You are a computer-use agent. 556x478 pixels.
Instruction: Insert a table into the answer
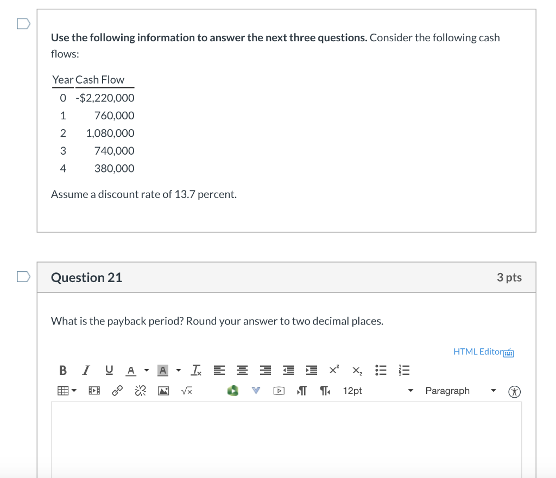[x=62, y=390]
